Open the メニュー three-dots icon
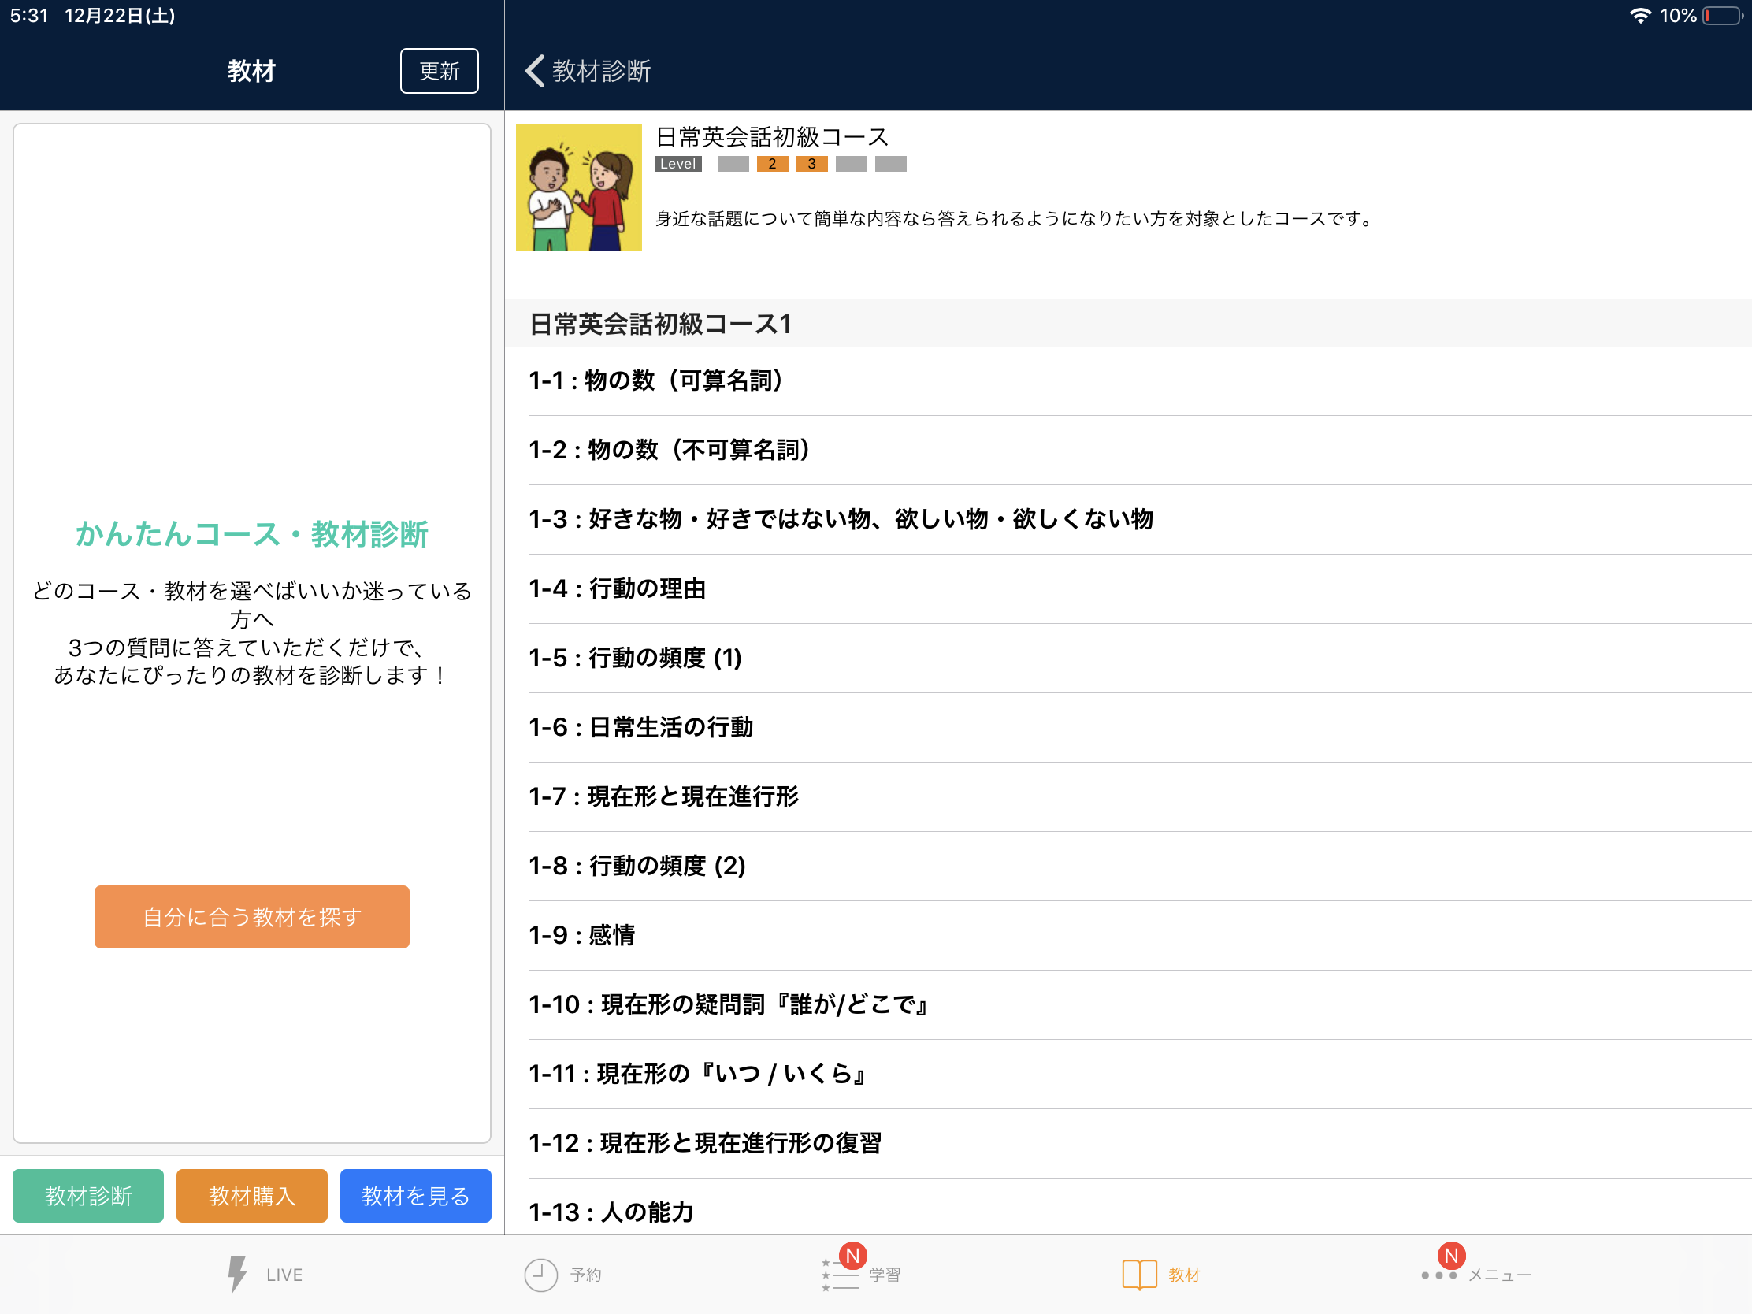The image size is (1752, 1314). tap(1438, 1275)
